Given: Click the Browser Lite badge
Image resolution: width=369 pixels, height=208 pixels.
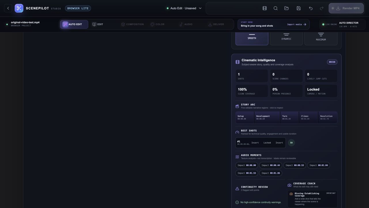Looking at the screenshot, I should coord(78,8).
